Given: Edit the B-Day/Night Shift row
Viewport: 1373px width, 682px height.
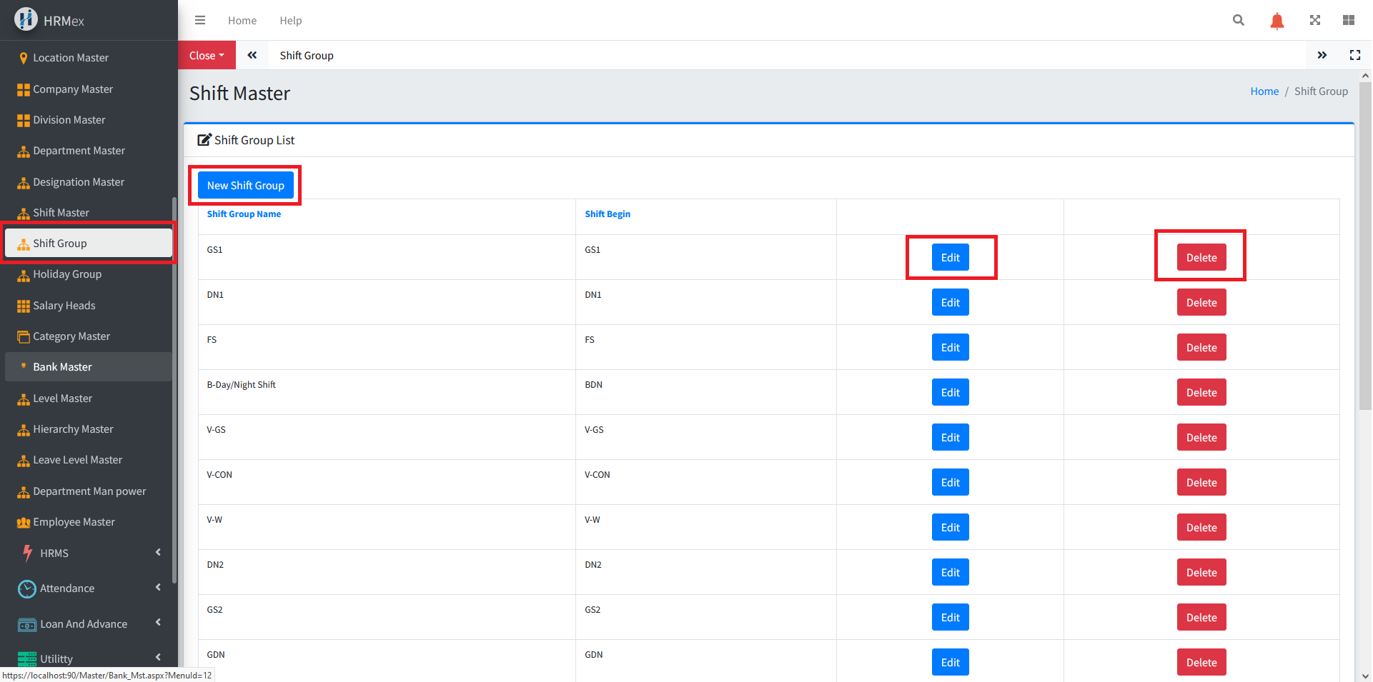Looking at the screenshot, I should point(950,393).
